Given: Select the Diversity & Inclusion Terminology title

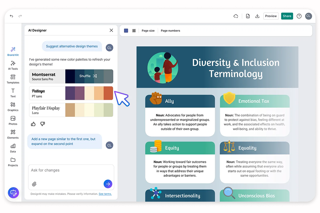Looking at the screenshot, I should [x=236, y=68].
